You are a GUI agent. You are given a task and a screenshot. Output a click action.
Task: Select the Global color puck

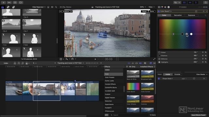click(x=173, y=34)
